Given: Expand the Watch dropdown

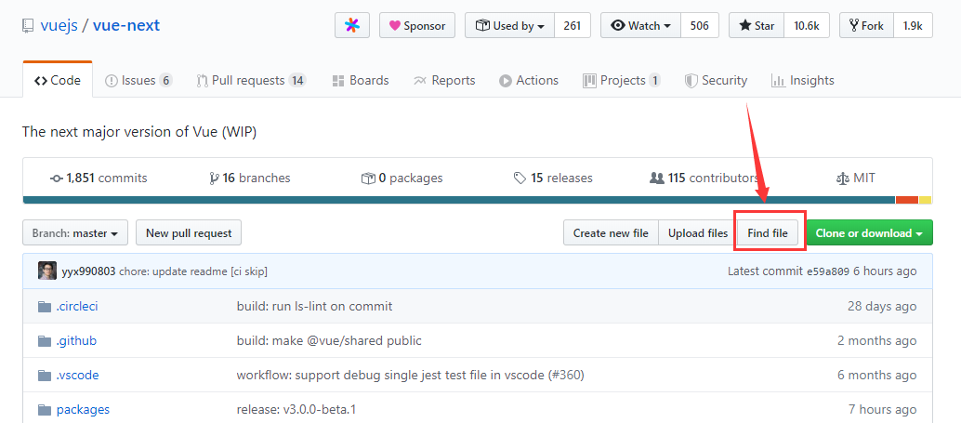Looking at the screenshot, I should point(640,26).
